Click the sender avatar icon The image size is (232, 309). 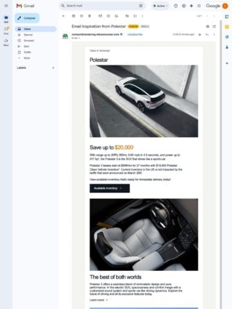[x=65, y=36]
